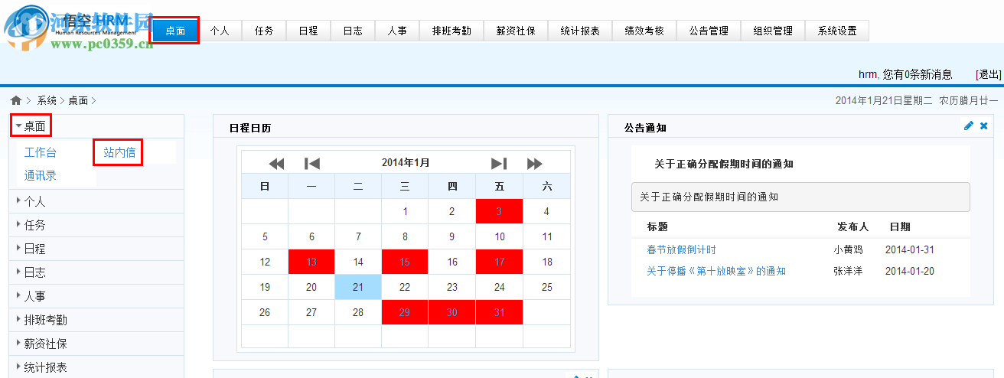The width and height of the screenshot is (1004, 378).
Task: Close the 公告通知 panel
Action: tap(984, 126)
